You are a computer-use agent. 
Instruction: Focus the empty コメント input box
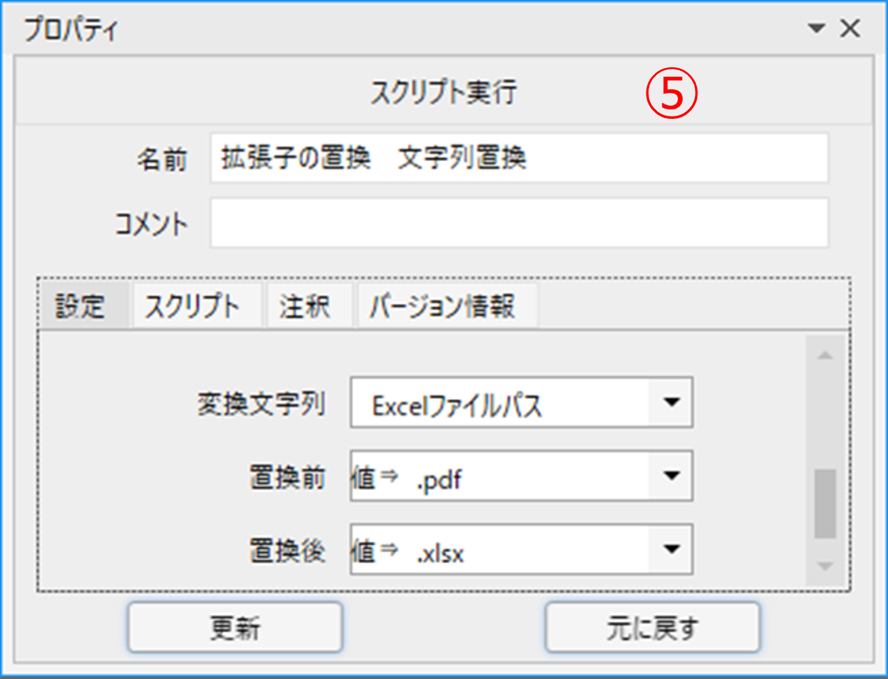tap(519, 223)
